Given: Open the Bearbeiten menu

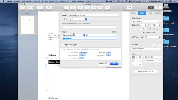Looking at the screenshot, I should (x=26, y=1).
